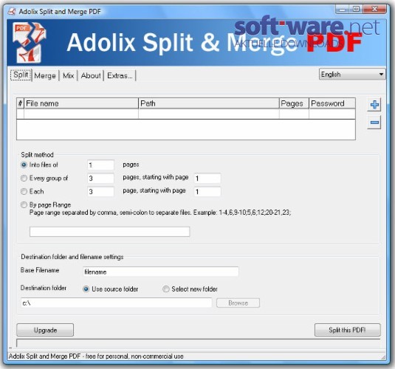Select 'By page Range' radio button
This screenshot has width=395, height=369.
(x=24, y=204)
